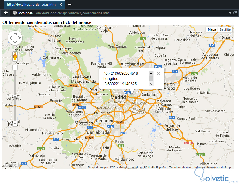Click the E-90 shield near Alcalá de Henares
Viewport: 239px width, 184px height.
tap(194, 74)
